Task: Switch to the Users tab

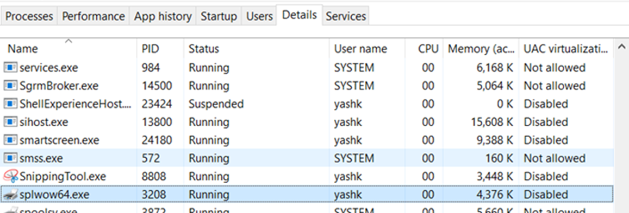Action: (259, 16)
